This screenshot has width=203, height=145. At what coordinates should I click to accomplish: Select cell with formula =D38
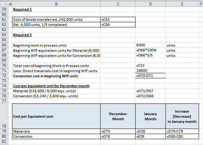pyautogui.click(x=151, y=131)
